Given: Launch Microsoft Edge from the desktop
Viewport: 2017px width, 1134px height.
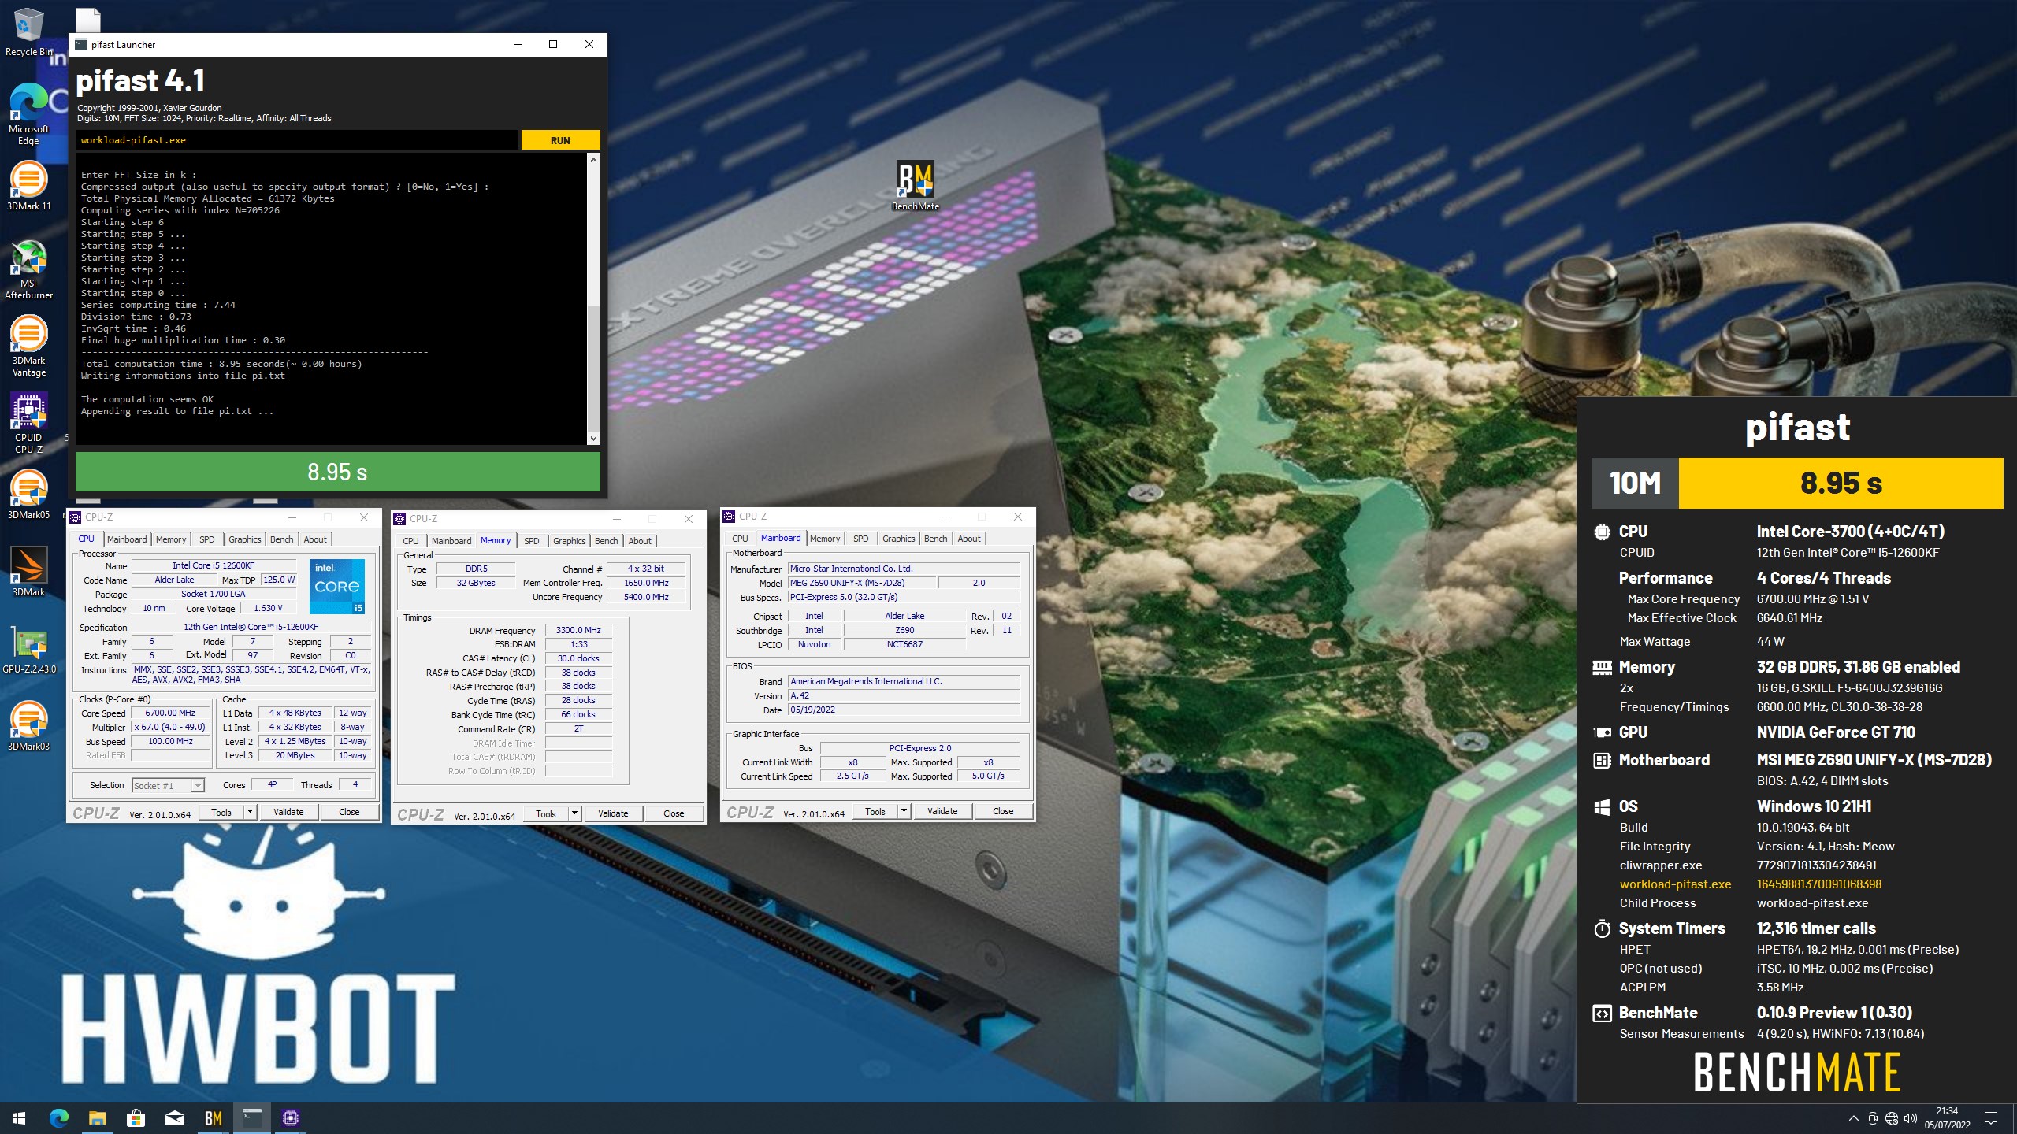Looking at the screenshot, I should tap(28, 114).
